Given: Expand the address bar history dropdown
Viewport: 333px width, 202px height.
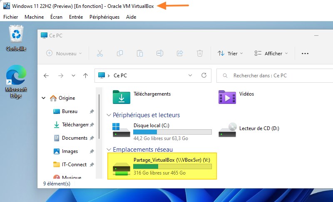Looking at the screenshot, I should pos(190,75).
